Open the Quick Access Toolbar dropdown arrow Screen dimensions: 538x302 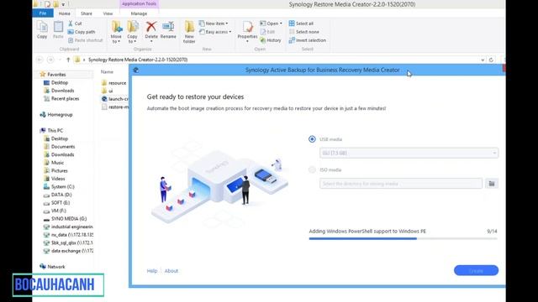coord(63,4)
